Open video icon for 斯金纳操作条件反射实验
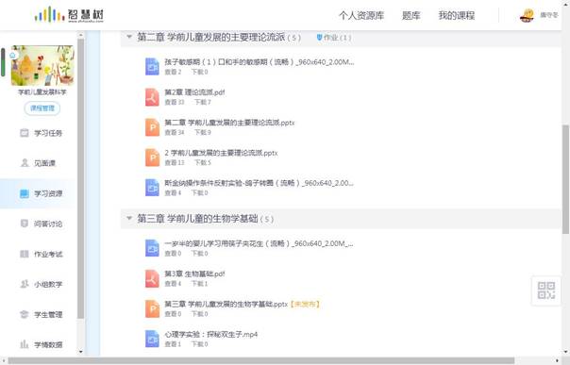 point(152,188)
